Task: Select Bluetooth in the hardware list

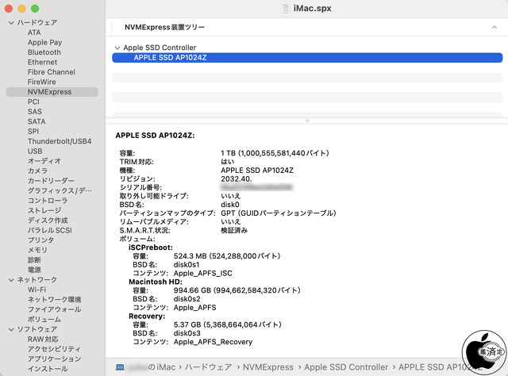Action: (44, 52)
